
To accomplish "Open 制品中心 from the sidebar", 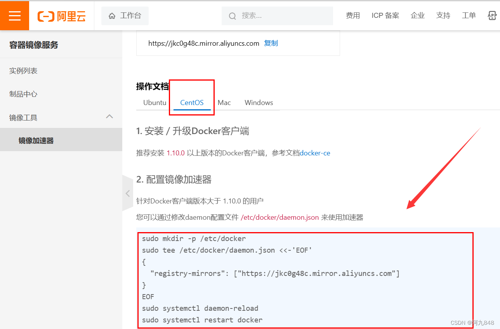I will point(23,93).
